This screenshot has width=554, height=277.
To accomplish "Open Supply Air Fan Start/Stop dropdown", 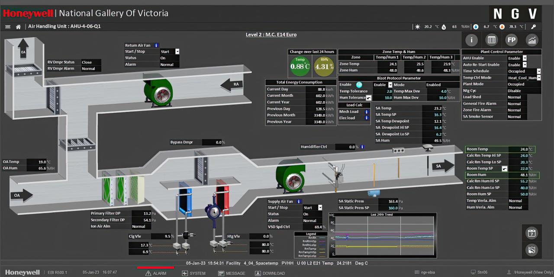I will click(320, 208).
